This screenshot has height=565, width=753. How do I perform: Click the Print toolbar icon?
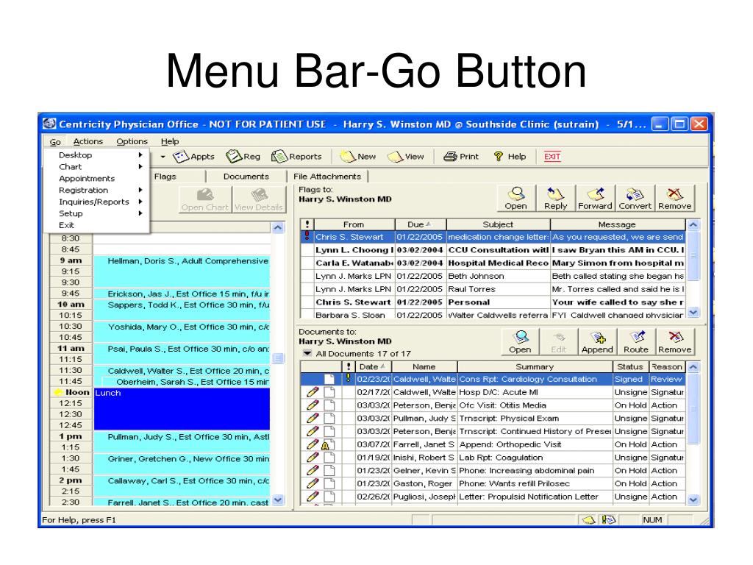tap(461, 157)
